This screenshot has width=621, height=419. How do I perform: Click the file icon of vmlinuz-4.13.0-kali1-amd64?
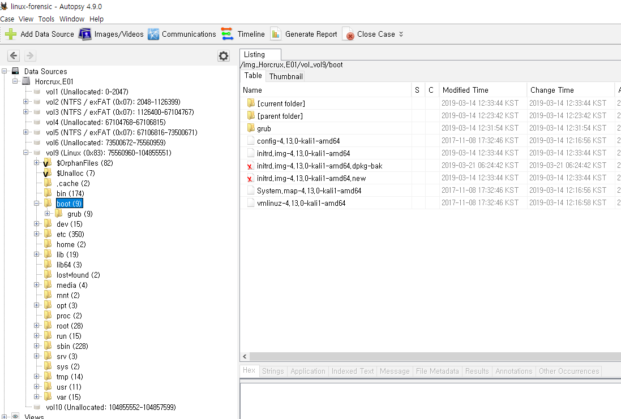tap(251, 203)
